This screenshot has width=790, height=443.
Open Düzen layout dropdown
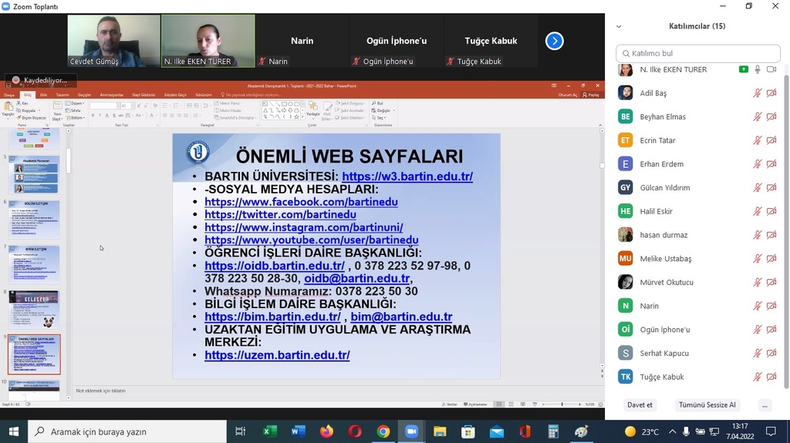(x=75, y=103)
